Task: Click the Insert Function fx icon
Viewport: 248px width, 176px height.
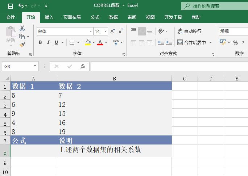Action: pos(83,66)
